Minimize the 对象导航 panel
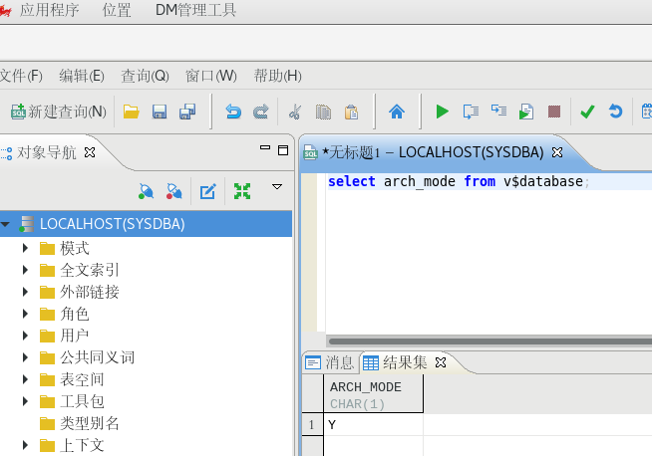The height and width of the screenshot is (456, 652). [265, 147]
